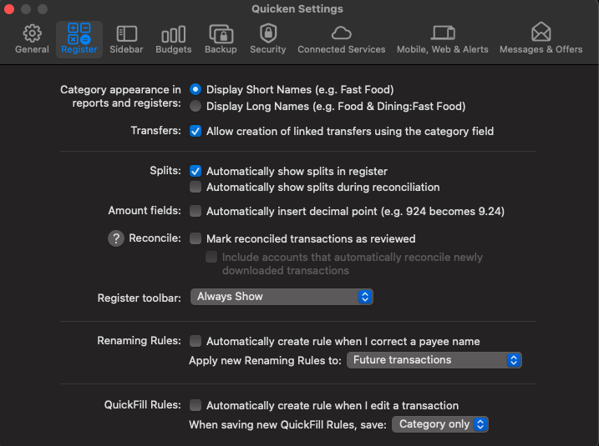Open the General settings gear icon
The image size is (599, 446).
(32, 34)
